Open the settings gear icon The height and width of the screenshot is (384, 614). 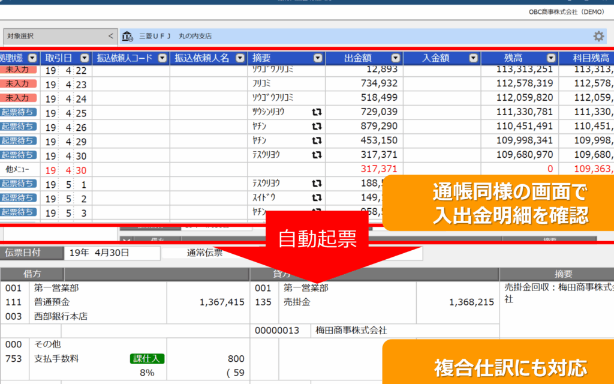pos(598,36)
